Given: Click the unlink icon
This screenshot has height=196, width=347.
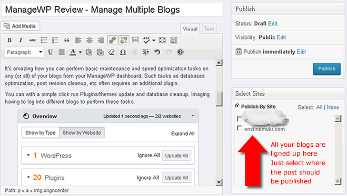Looking at the screenshot, I should (124, 40).
